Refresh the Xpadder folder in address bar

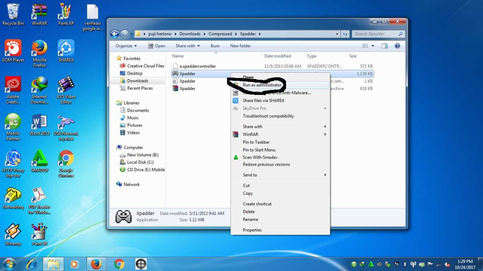click(345, 34)
